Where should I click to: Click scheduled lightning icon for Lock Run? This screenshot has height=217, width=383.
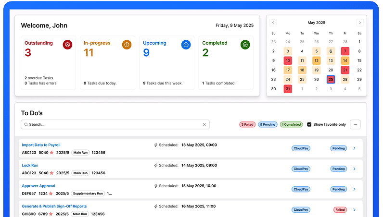(156, 166)
